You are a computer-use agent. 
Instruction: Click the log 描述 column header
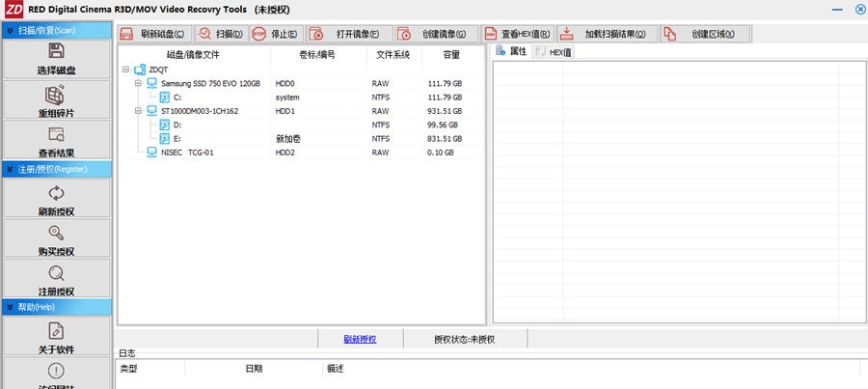point(336,369)
